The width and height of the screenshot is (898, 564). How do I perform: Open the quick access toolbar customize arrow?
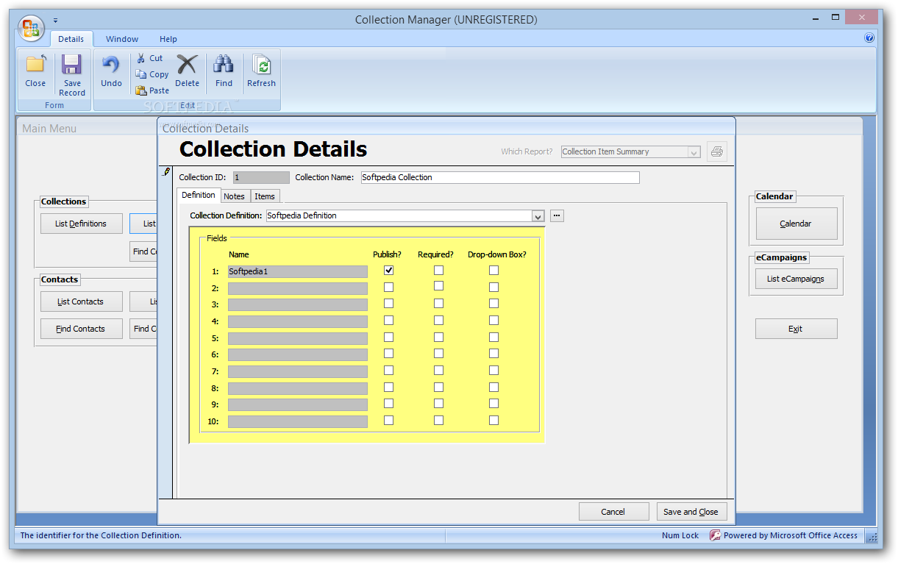coord(55,20)
